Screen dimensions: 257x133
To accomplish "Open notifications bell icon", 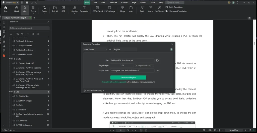I will tap(237, 2).
